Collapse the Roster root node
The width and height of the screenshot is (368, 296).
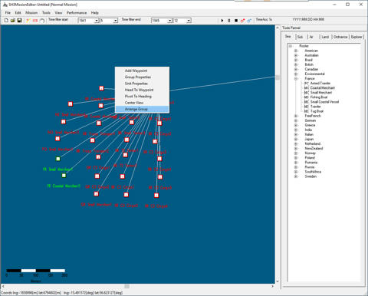(x=291, y=46)
